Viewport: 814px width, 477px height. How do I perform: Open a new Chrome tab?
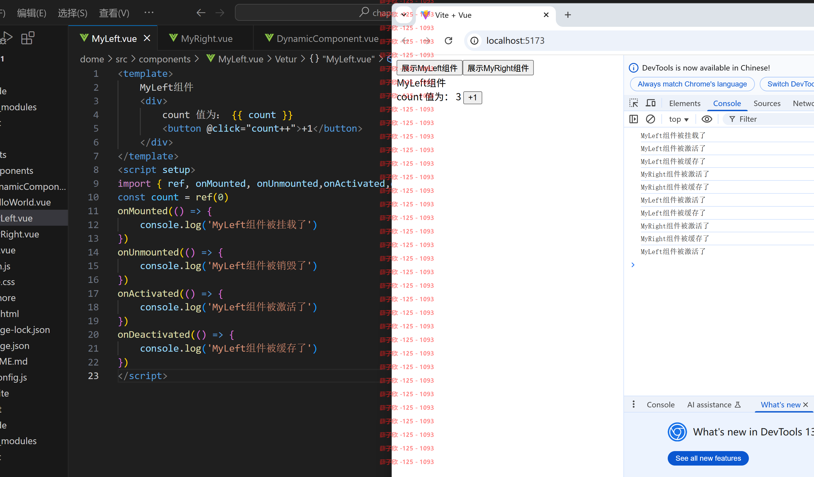click(x=568, y=15)
